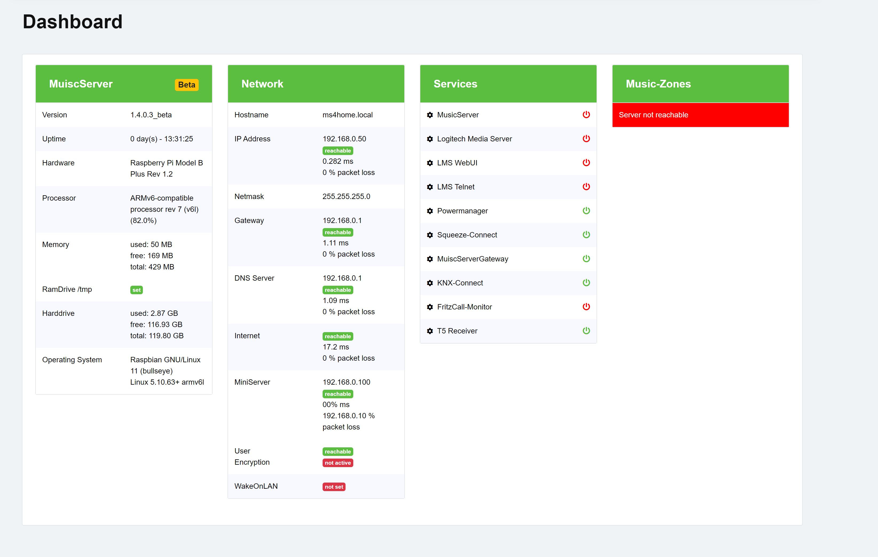Click the gear icon beside MusicServer service
Image resolution: width=878 pixels, height=557 pixels.
tap(430, 115)
